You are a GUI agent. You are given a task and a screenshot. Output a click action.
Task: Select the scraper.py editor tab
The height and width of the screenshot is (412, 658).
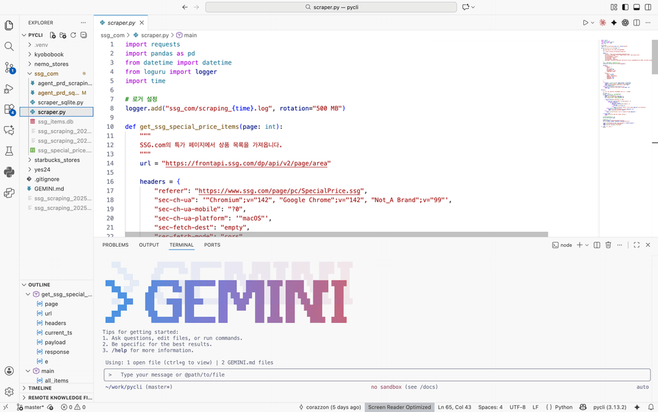point(121,23)
